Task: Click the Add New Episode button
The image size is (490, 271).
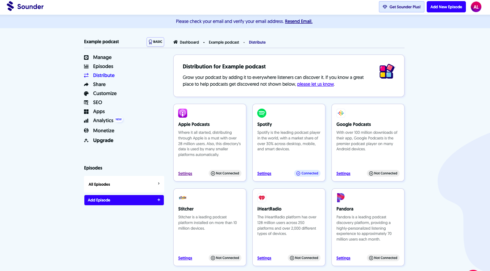Action: (x=446, y=6)
